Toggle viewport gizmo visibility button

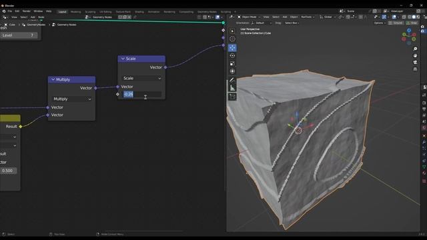384,17
